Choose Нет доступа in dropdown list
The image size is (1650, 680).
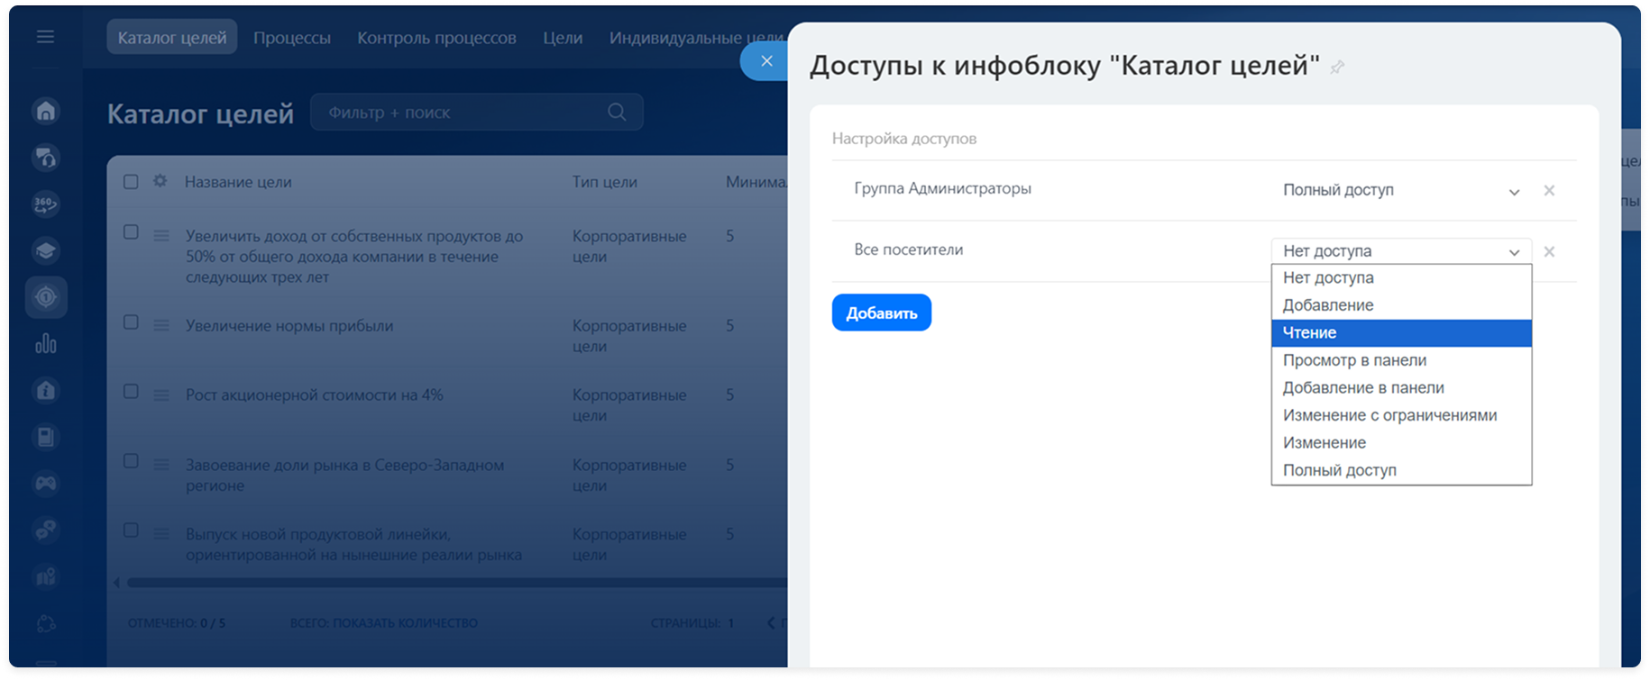point(1401,278)
